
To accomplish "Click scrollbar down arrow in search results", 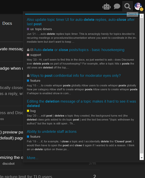I will click(141, 158).
